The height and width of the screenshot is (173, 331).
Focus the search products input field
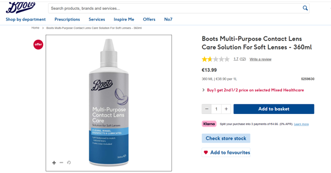click(175, 8)
